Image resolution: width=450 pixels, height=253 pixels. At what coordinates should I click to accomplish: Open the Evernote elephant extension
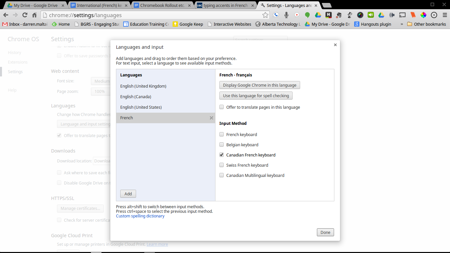pos(339,15)
